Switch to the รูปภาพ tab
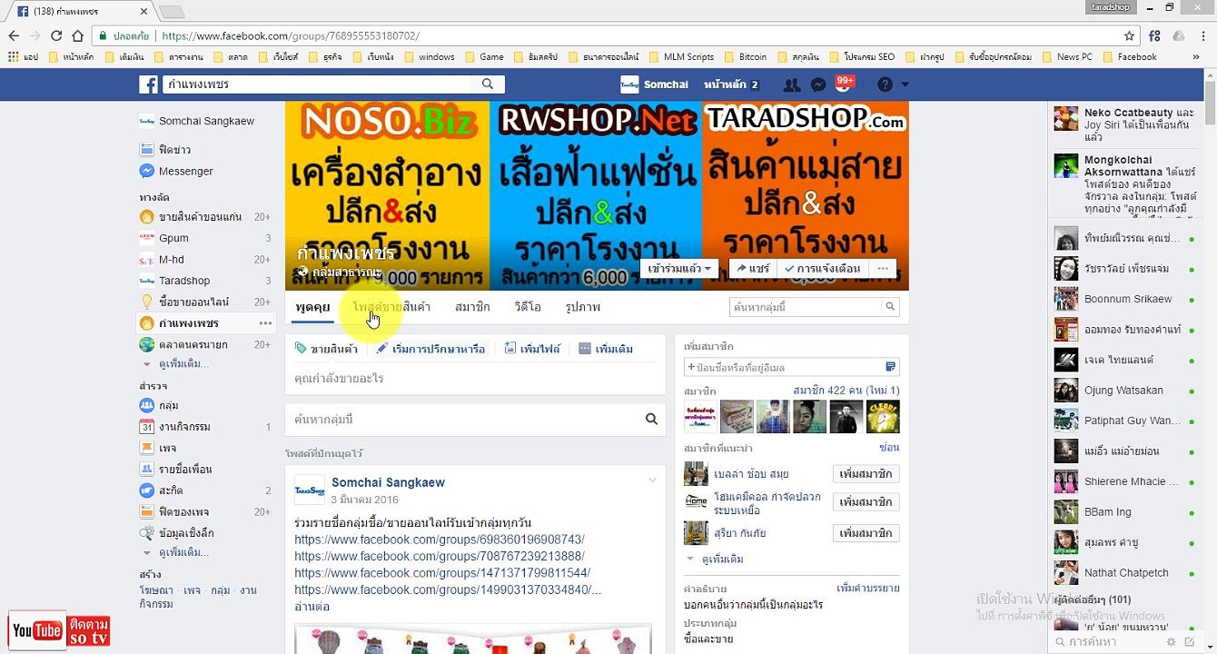Image resolution: width=1217 pixels, height=654 pixels. 582,307
